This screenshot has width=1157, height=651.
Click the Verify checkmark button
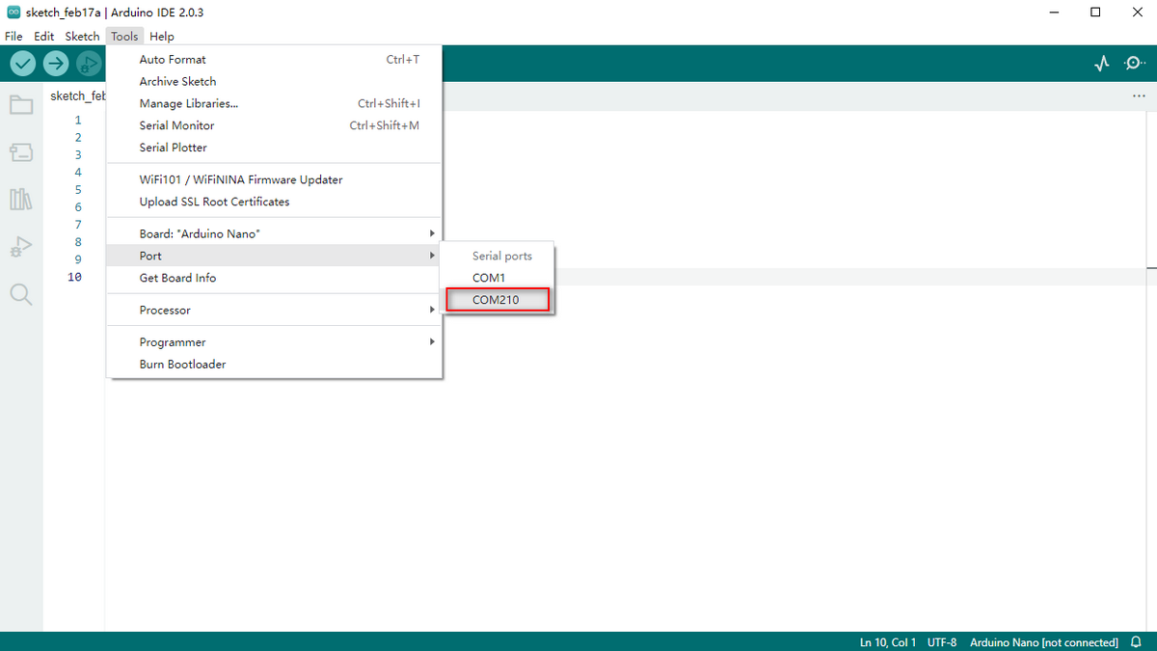[23, 64]
